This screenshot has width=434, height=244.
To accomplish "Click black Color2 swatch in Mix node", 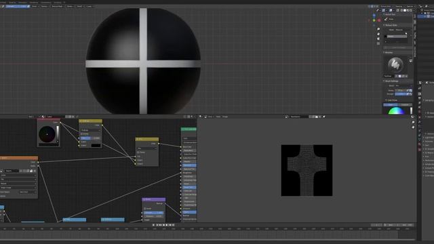I will tap(96, 145).
